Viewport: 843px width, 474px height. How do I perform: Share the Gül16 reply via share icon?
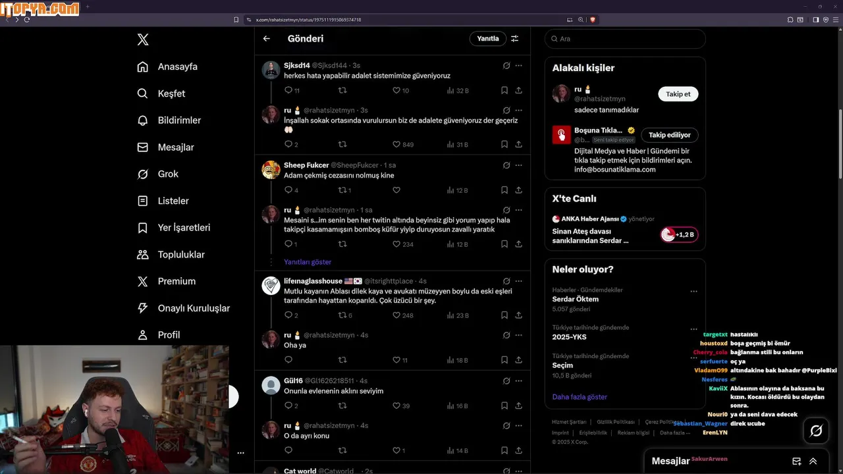click(518, 406)
